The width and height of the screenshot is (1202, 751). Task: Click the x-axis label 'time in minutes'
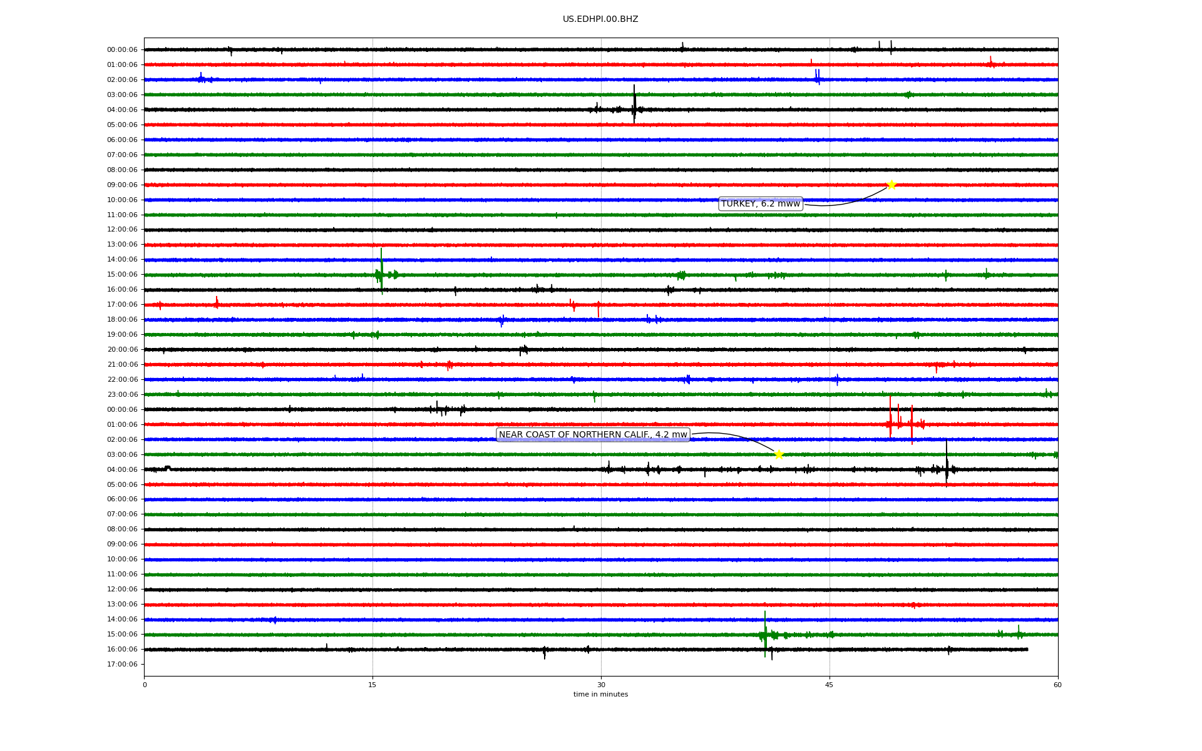(x=600, y=694)
